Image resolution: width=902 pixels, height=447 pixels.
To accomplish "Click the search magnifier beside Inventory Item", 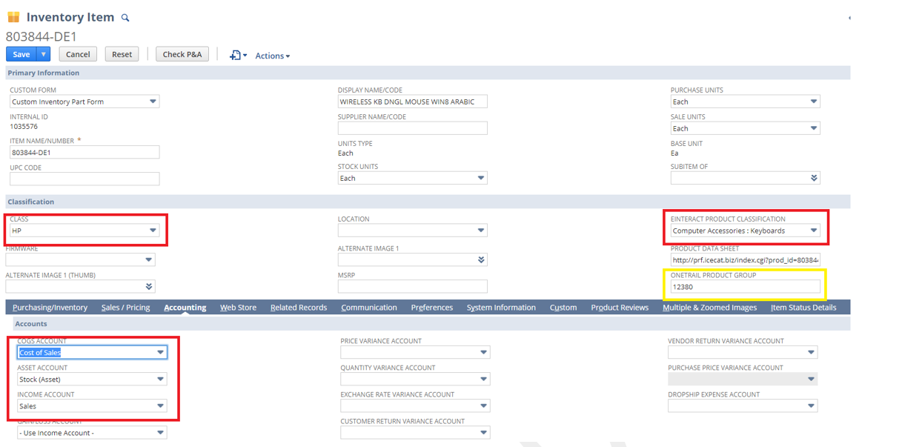I will (125, 18).
